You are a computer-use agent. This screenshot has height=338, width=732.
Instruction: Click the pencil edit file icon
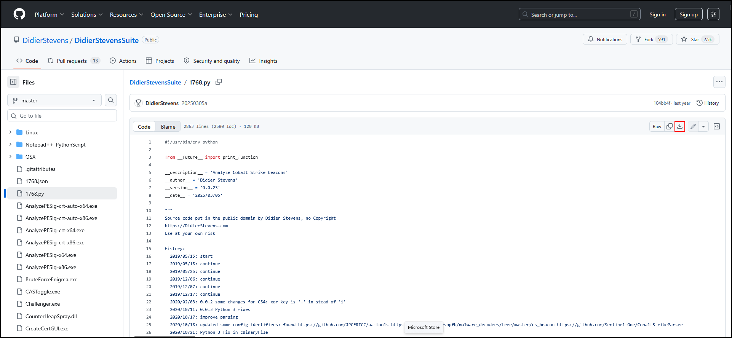click(x=693, y=126)
